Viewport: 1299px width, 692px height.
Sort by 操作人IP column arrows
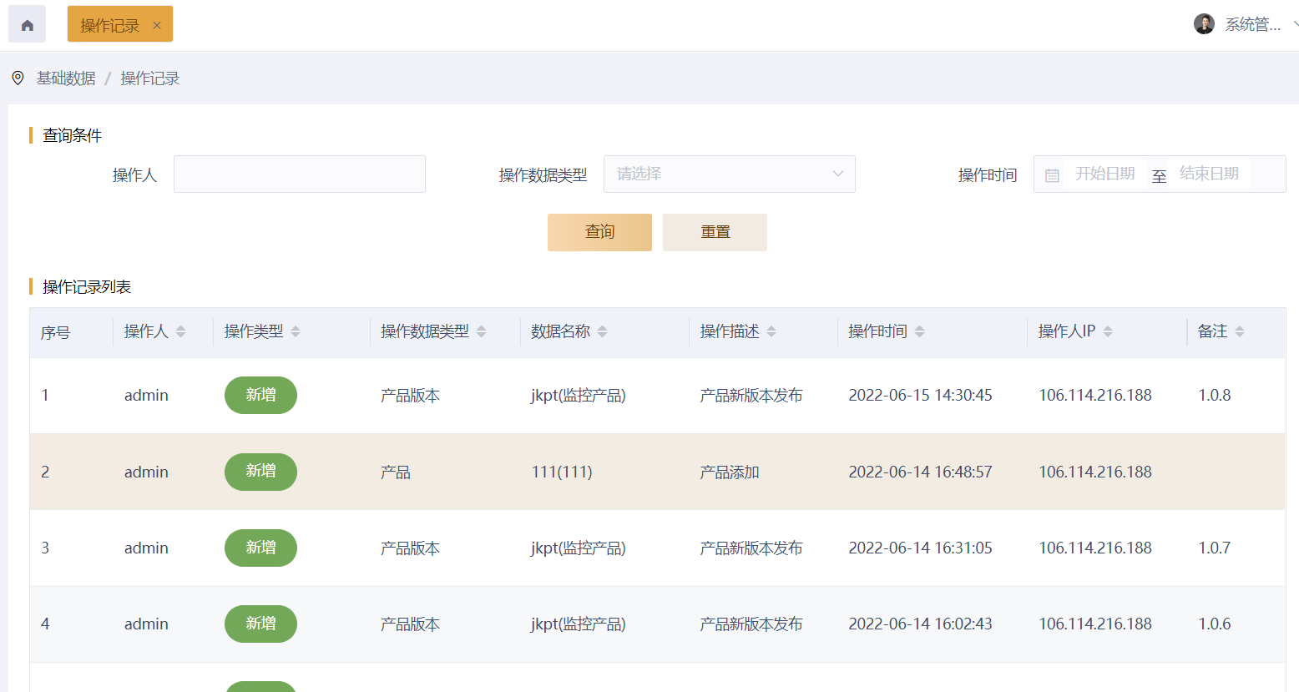(x=1108, y=331)
